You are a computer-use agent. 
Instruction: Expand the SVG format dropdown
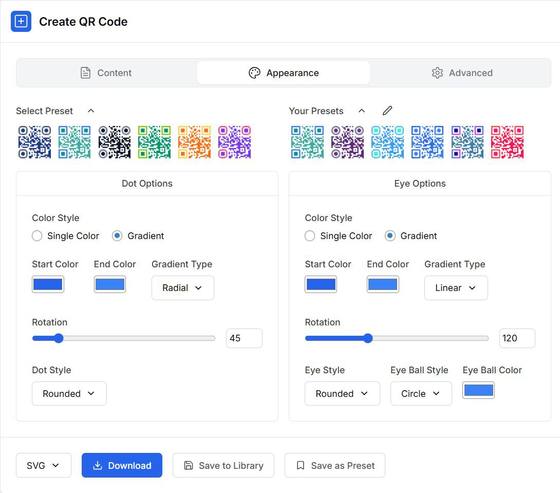point(43,466)
